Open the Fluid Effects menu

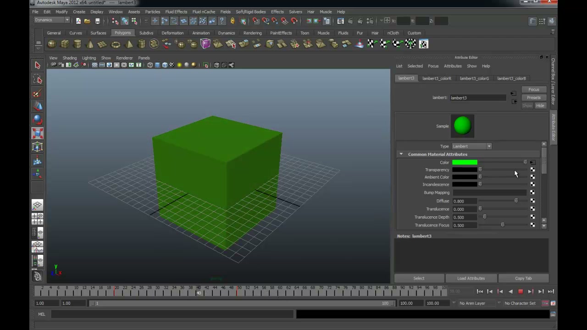[x=176, y=11]
